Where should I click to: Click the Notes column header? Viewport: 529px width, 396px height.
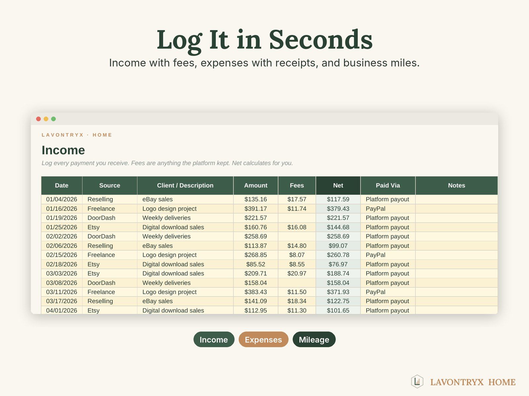pyautogui.click(x=457, y=185)
